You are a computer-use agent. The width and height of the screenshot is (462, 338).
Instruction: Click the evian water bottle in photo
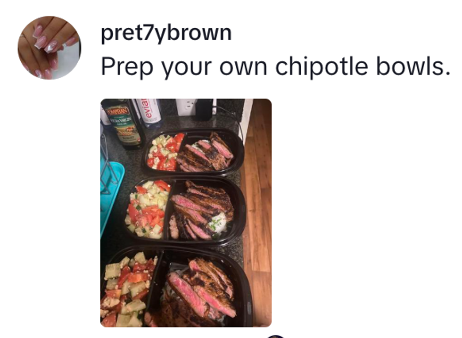[x=149, y=112]
